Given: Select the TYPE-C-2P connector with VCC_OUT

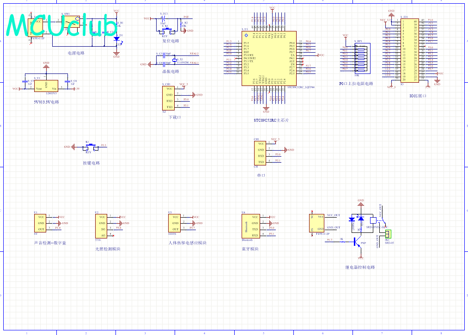Looking at the screenshot, I should [316, 223].
